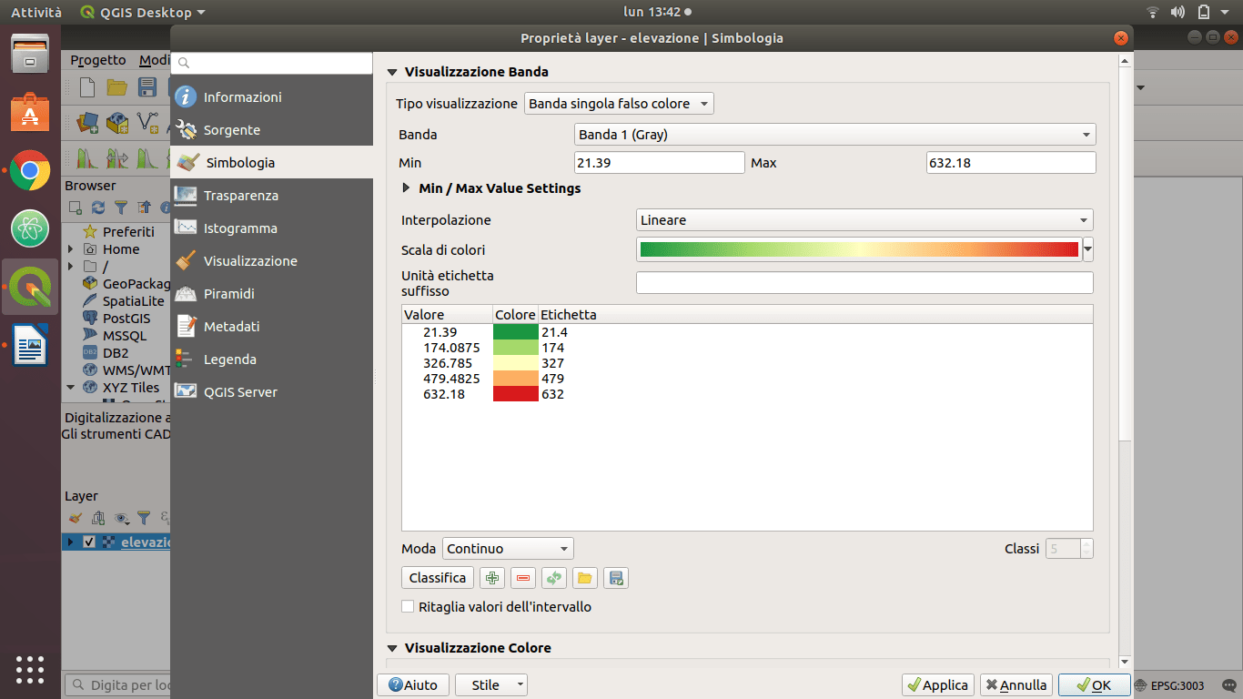The image size is (1243, 699).
Task: Click the settings search field in sidebar
Action: pyautogui.click(x=271, y=63)
